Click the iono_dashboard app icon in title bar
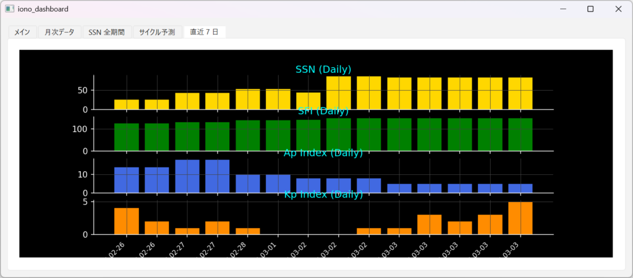The height and width of the screenshot is (278, 633). (9, 9)
